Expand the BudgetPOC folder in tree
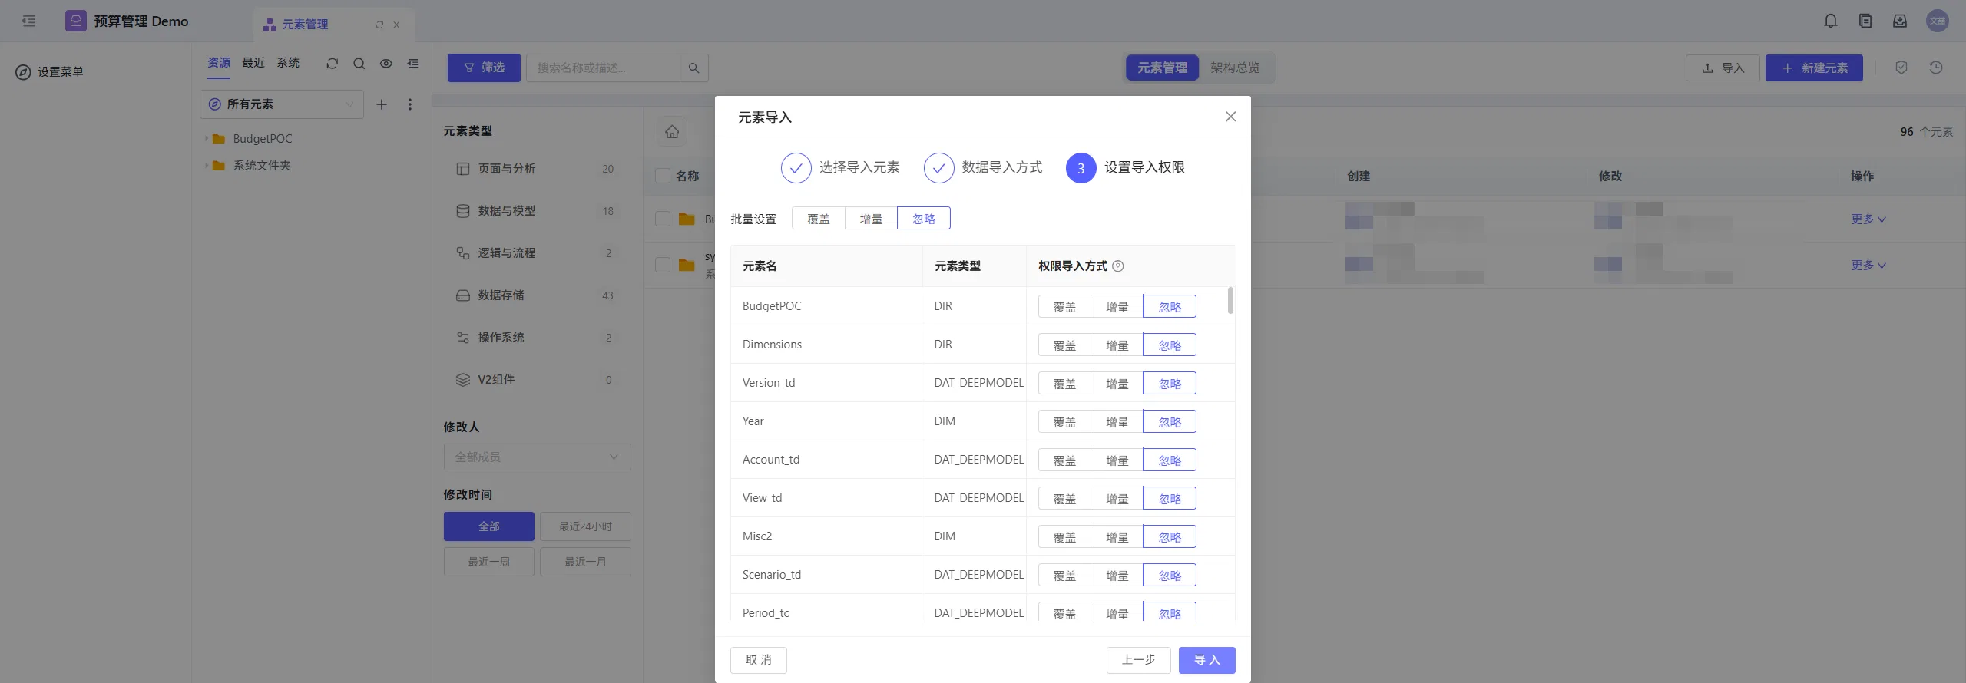The width and height of the screenshot is (1966, 683). [206, 139]
